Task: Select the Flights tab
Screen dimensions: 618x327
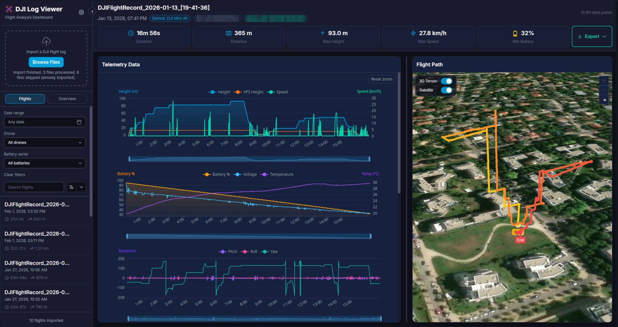Action: 25,99
